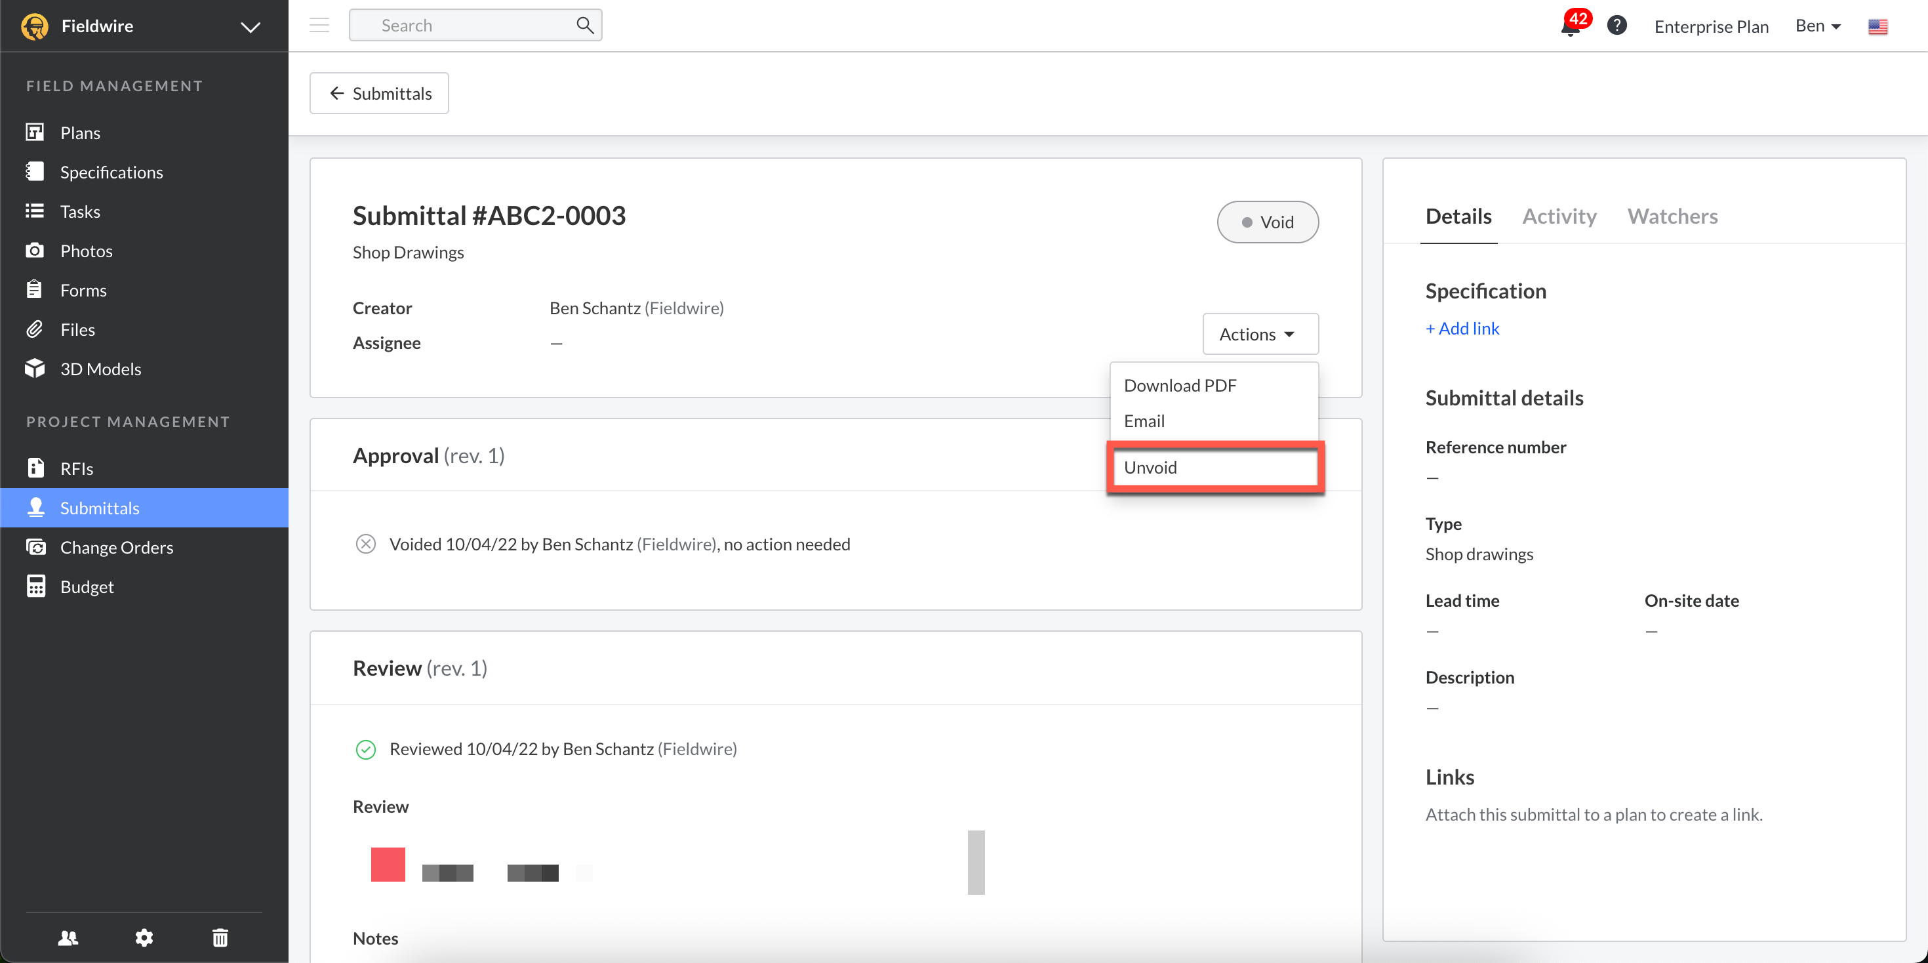Screen dimensions: 1928x963
Task: Expand the Fieldwire project dropdown chevron
Action: [250, 27]
